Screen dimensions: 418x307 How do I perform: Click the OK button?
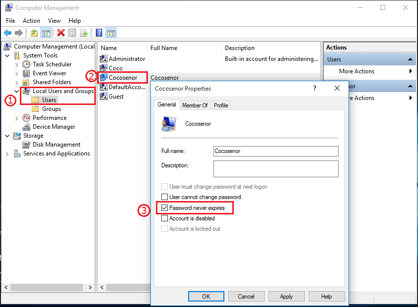click(x=206, y=296)
